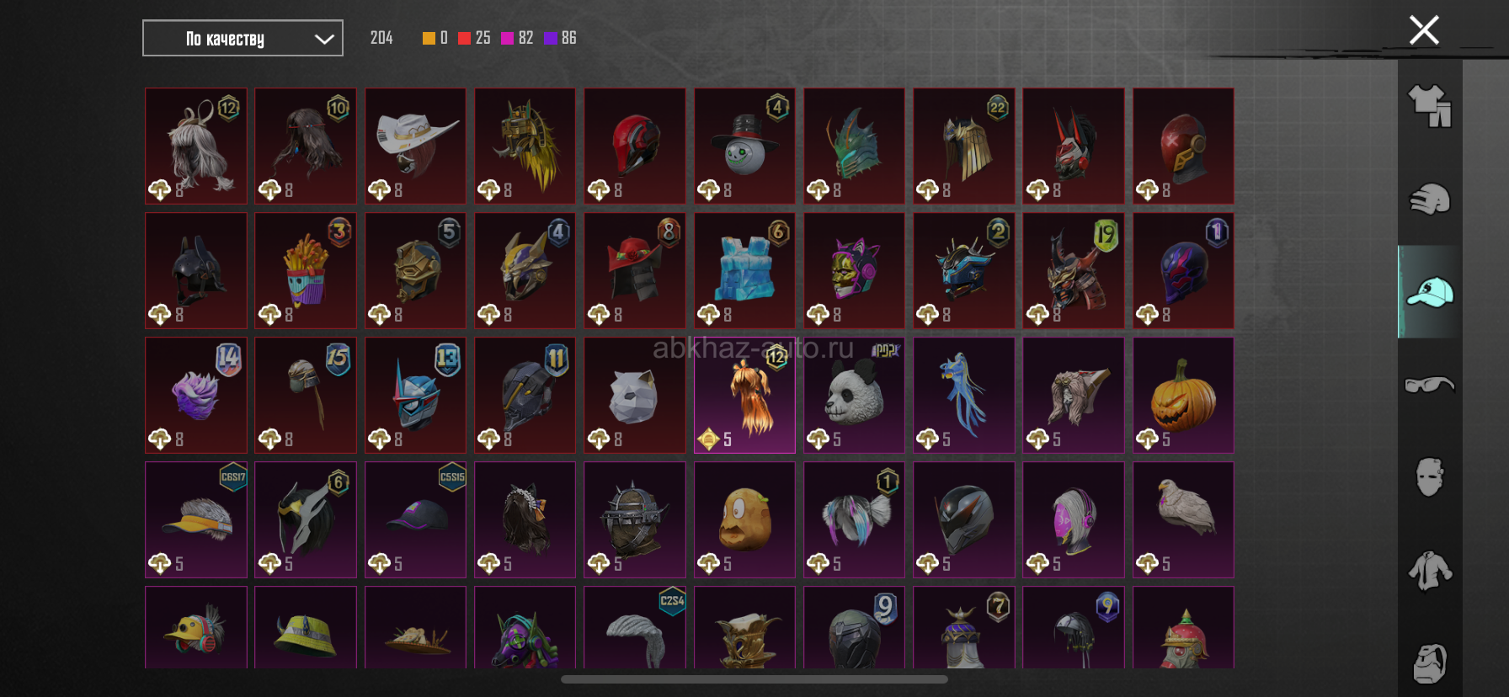
Task: Select the white cowboy hat item
Action: tap(415, 146)
